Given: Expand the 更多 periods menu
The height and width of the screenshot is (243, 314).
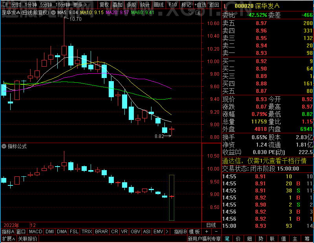Looking at the screenshot, I should point(80,5).
